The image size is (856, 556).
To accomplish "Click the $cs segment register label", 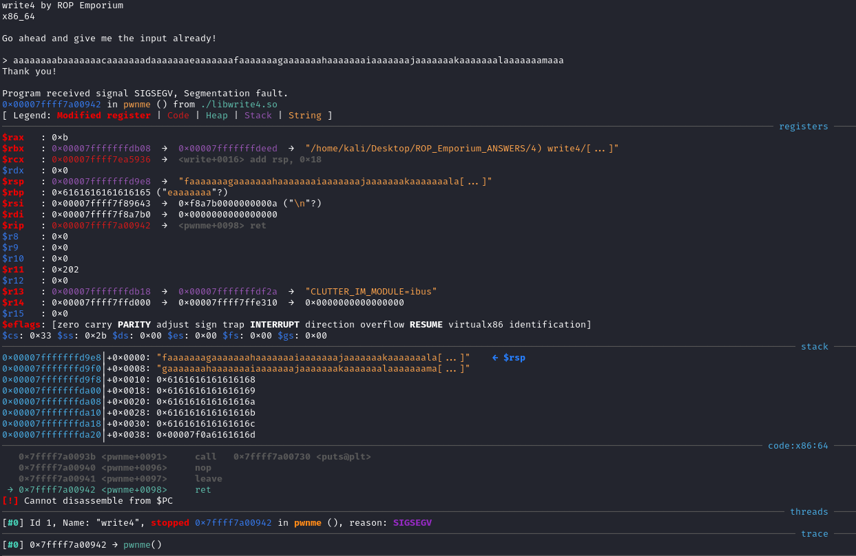I will point(10,336).
